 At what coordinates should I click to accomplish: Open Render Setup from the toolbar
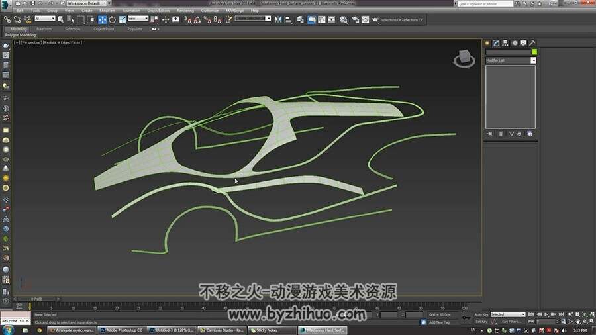(x=356, y=19)
